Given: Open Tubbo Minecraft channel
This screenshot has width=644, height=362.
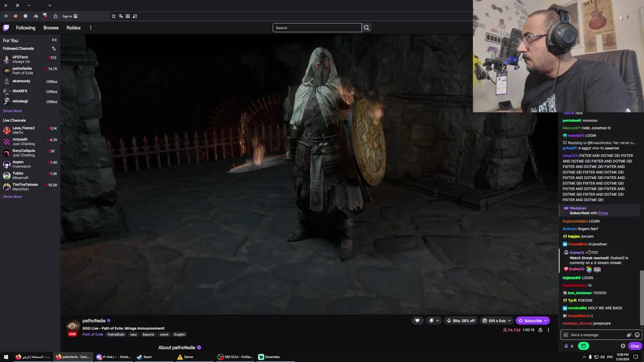Looking at the screenshot, I should tap(30, 175).
